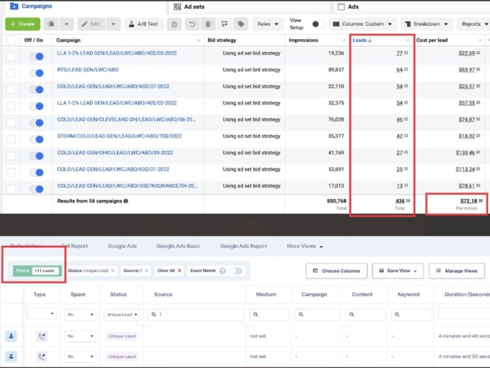The image size is (490, 368).
Task: Open the STORM/COLD/LEAD GEN campaign link
Action: [x=120, y=136]
